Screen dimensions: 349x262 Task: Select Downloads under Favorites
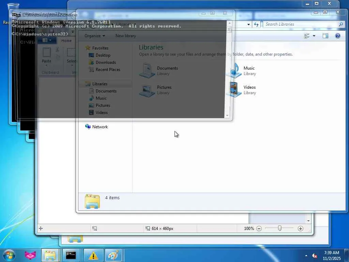(102, 62)
